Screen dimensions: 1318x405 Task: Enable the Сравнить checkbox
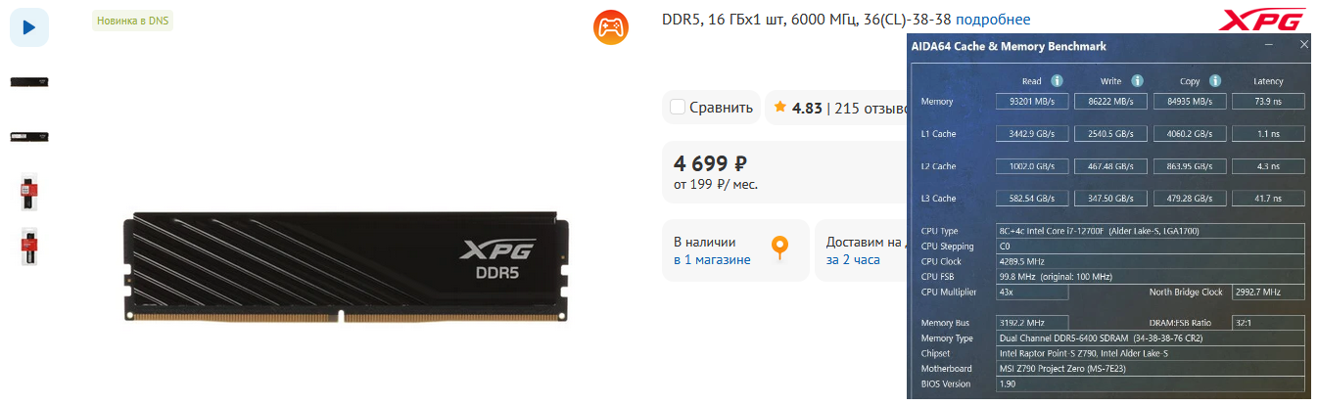(x=678, y=107)
